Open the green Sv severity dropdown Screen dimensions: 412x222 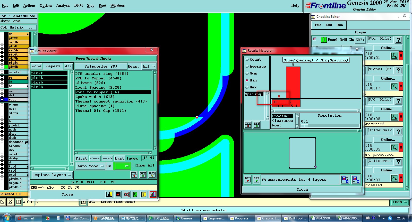[x=122, y=166]
